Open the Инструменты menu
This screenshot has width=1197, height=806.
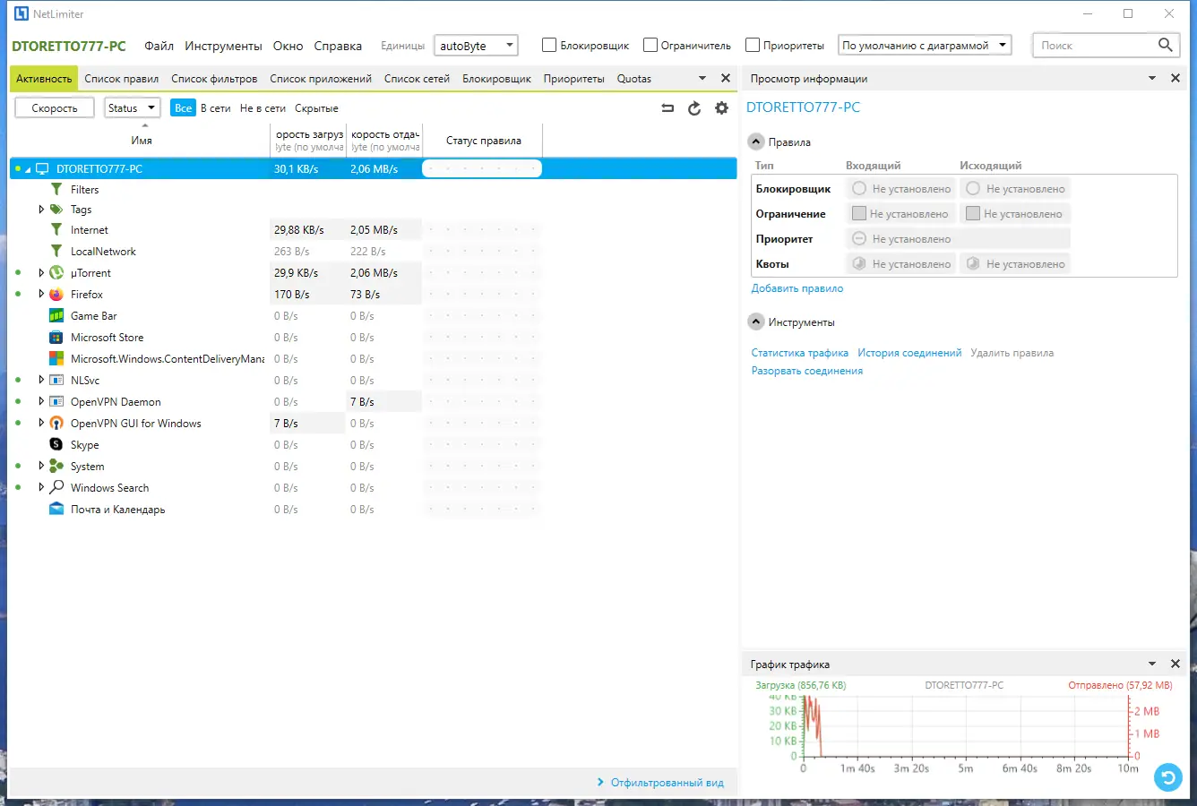222,45
